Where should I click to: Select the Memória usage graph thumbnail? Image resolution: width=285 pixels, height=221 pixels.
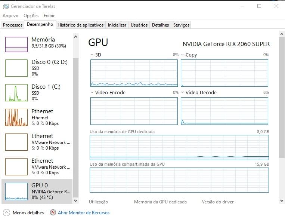[16, 44]
